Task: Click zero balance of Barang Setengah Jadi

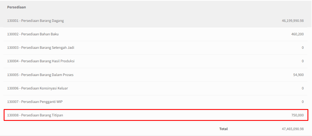Action: [303, 47]
